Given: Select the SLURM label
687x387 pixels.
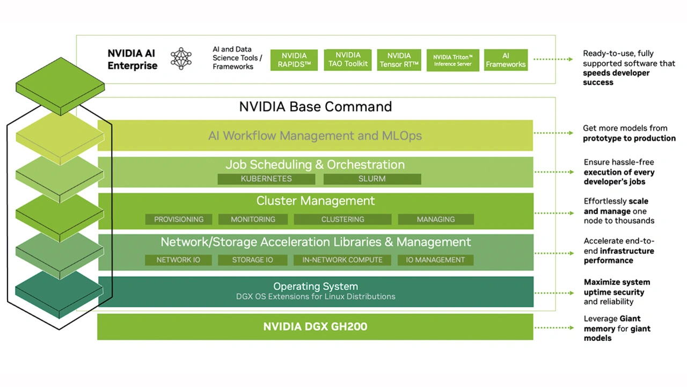Looking at the screenshot, I should [372, 179].
